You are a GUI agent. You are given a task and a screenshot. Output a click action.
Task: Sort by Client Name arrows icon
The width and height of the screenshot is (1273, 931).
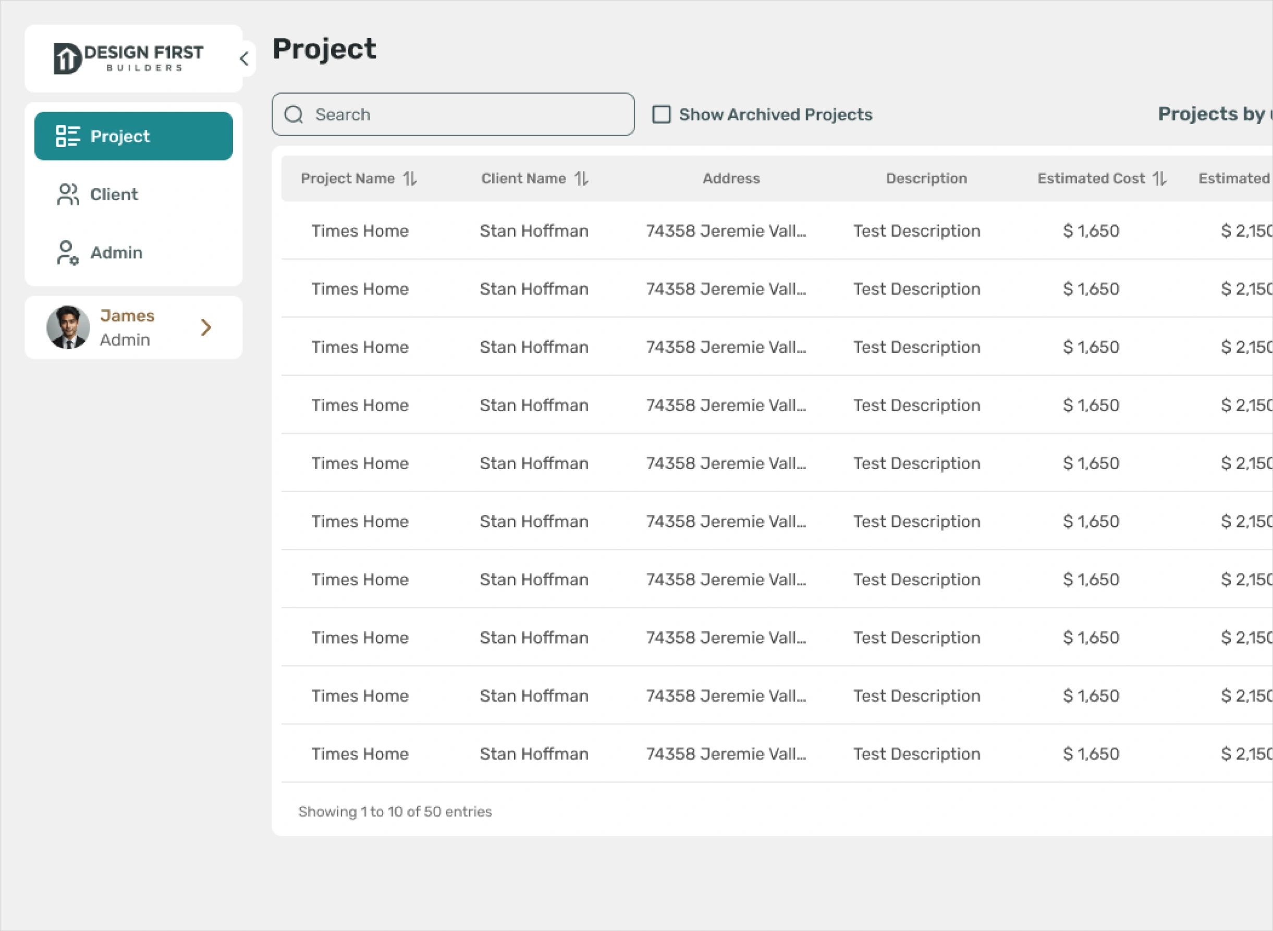pos(582,179)
